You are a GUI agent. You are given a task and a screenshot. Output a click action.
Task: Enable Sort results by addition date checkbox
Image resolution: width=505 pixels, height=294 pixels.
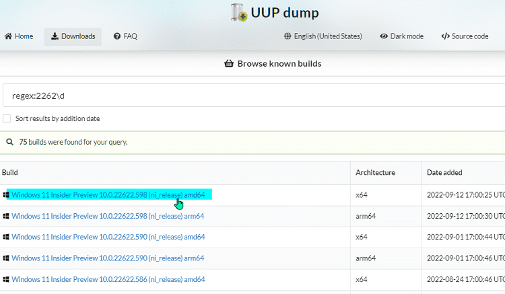7,118
